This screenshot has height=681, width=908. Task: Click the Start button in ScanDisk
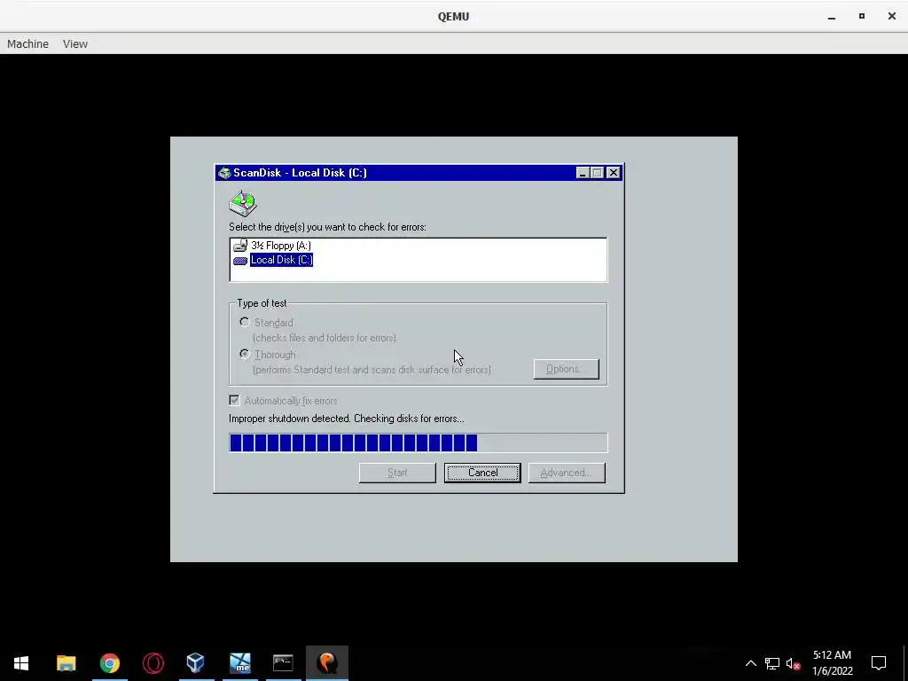(x=397, y=473)
